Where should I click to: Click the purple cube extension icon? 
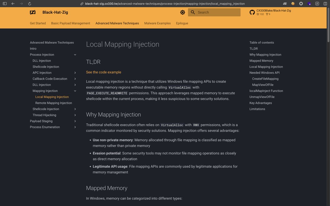tap(309, 4)
